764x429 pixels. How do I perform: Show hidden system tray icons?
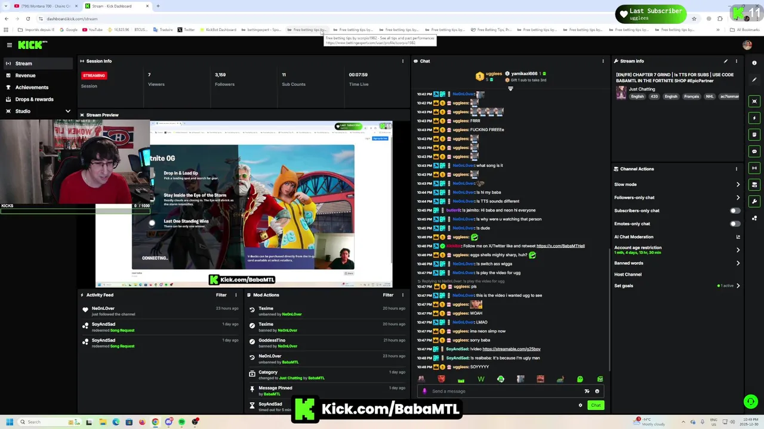click(x=685, y=422)
